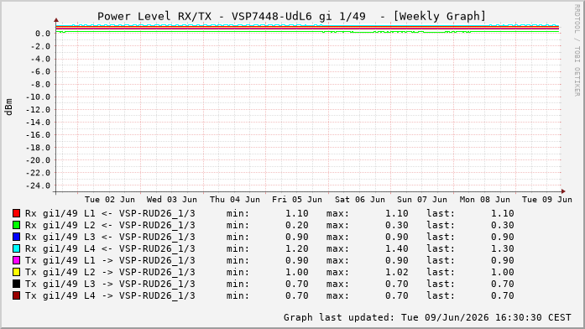Viewport: 585px width, 329px height.
Task: Click the 'dBm' y-axis unit label
Action: coord(8,107)
